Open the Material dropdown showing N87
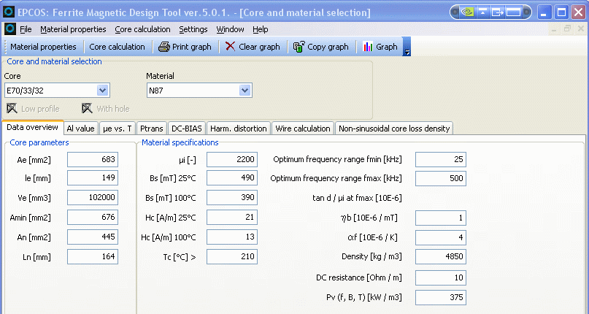 pyautogui.click(x=245, y=91)
